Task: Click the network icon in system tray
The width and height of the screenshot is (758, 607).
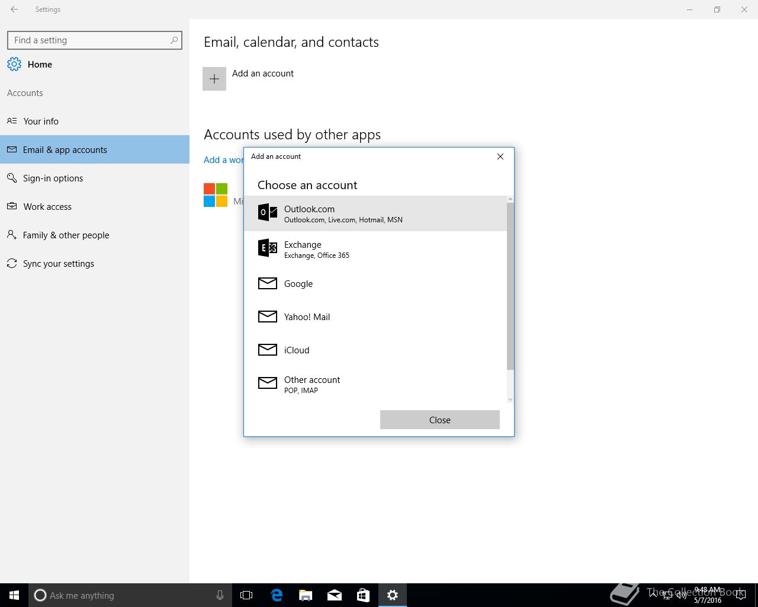Action: click(x=667, y=595)
